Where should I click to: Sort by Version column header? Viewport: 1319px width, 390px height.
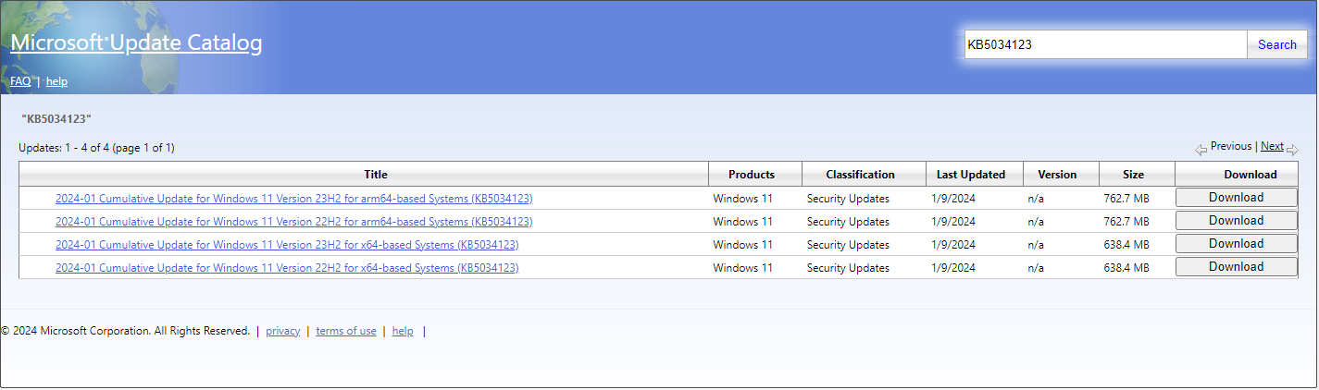(1061, 174)
